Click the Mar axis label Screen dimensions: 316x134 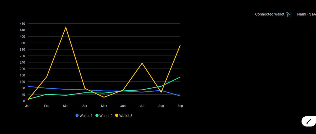pyautogui.click(x=66, y=106)
